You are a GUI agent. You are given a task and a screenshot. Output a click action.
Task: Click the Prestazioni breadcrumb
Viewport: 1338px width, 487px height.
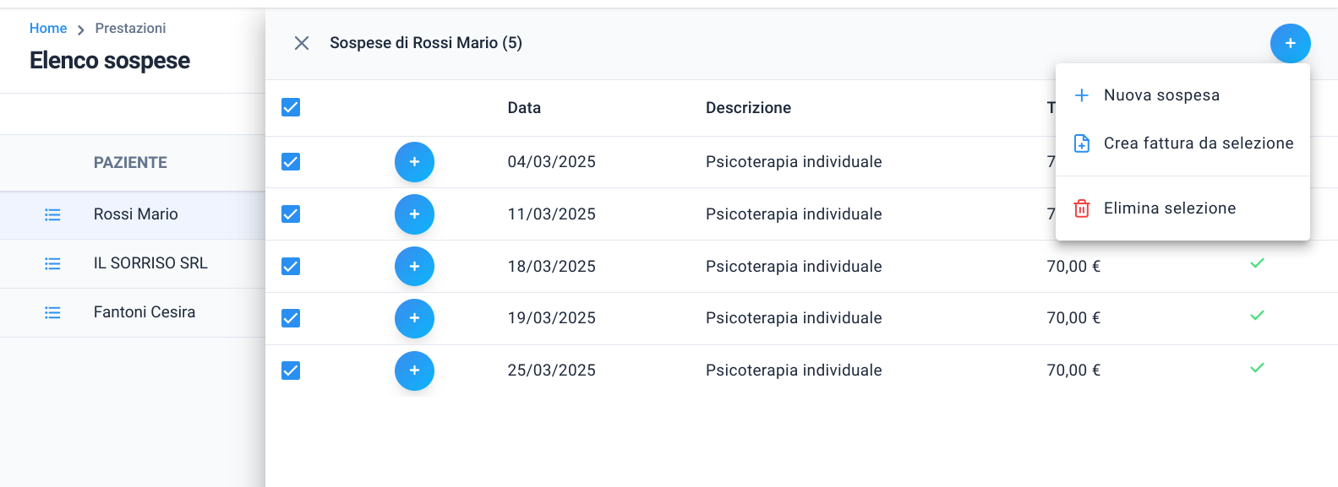pos(130,28)
